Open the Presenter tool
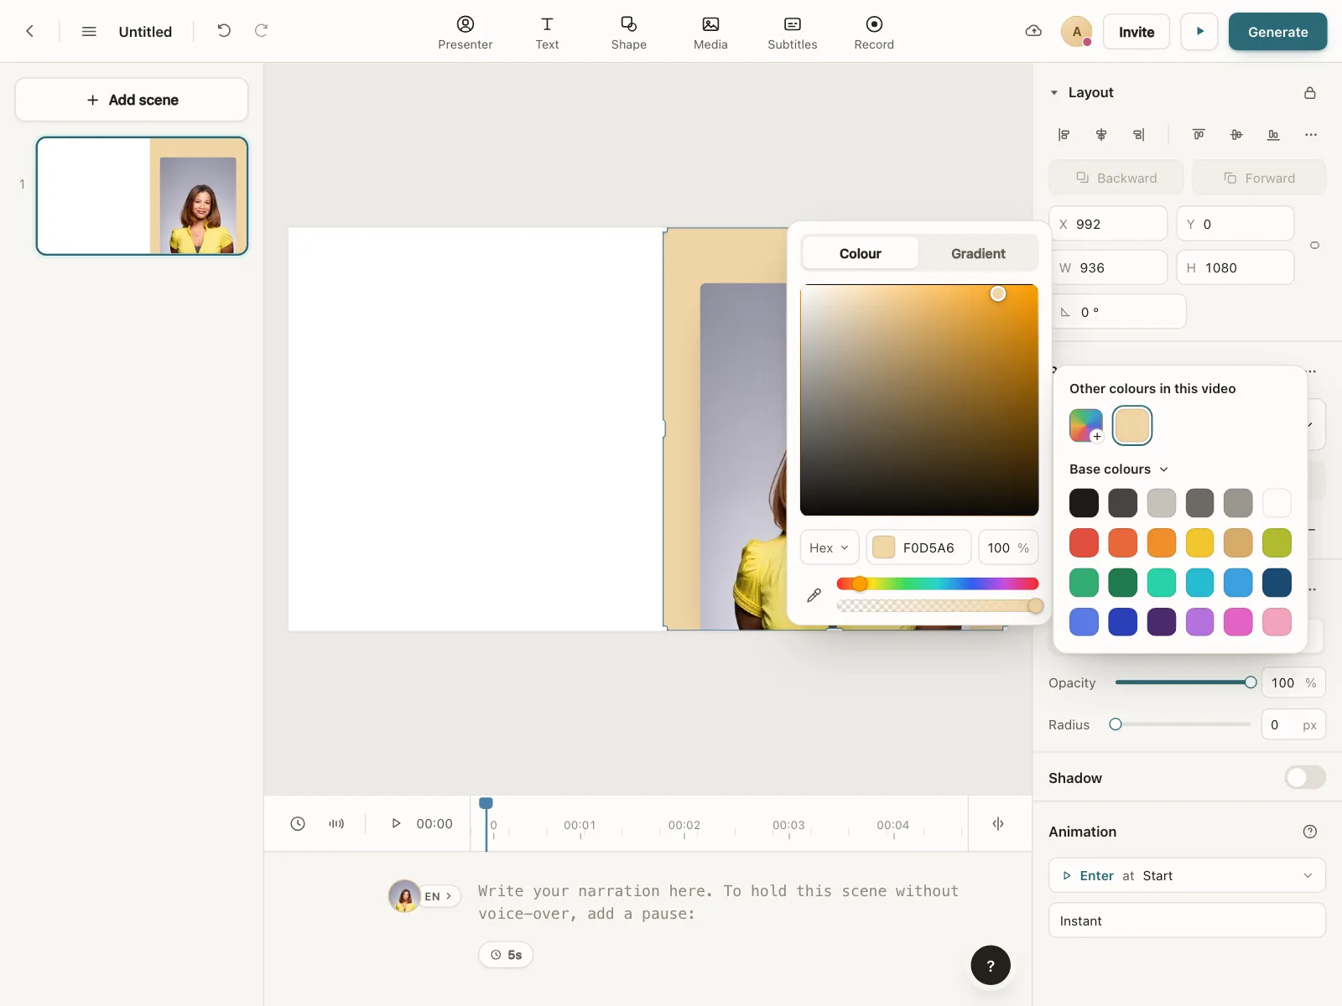Viewport: 1342px width, 1006px height. point(466,33)
